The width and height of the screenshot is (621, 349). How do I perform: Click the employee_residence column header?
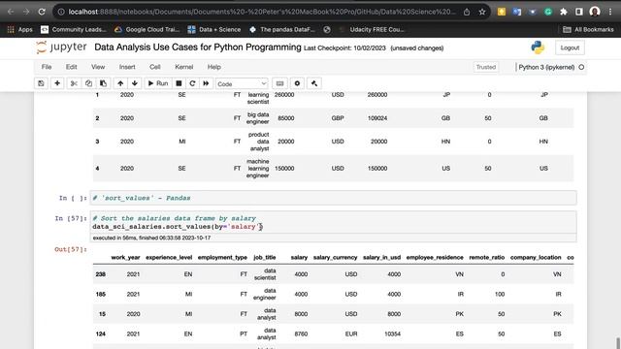tap(435, 257)
